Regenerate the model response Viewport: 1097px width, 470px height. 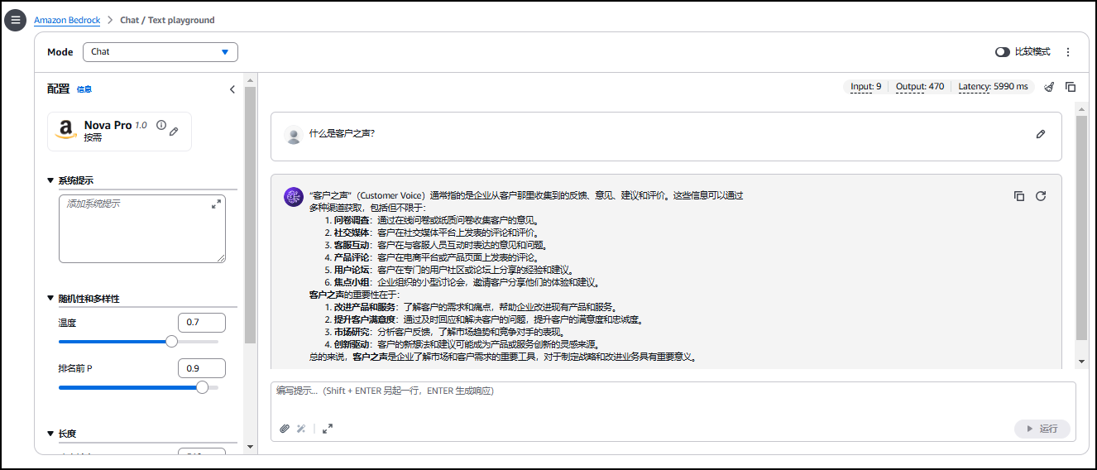coord(1041,196)
